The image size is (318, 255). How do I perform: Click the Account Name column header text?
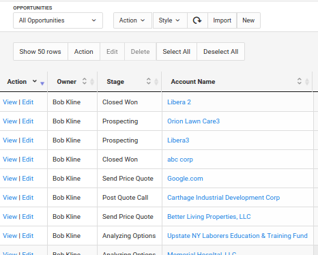(193, 82)
